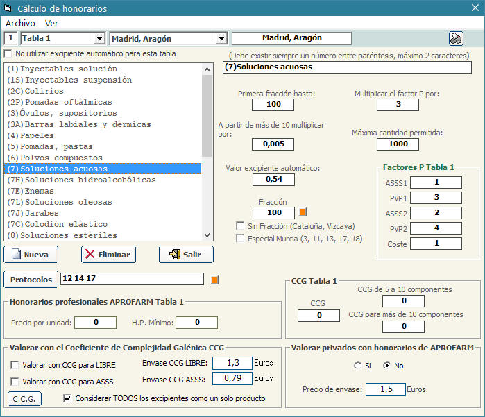Click the Protocolos button
The height and width of the screenshot is (417, 485).
click(30, 280)
